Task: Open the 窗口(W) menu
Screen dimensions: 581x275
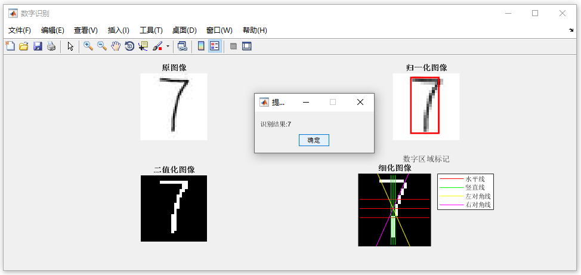Action: coord(220,30)
